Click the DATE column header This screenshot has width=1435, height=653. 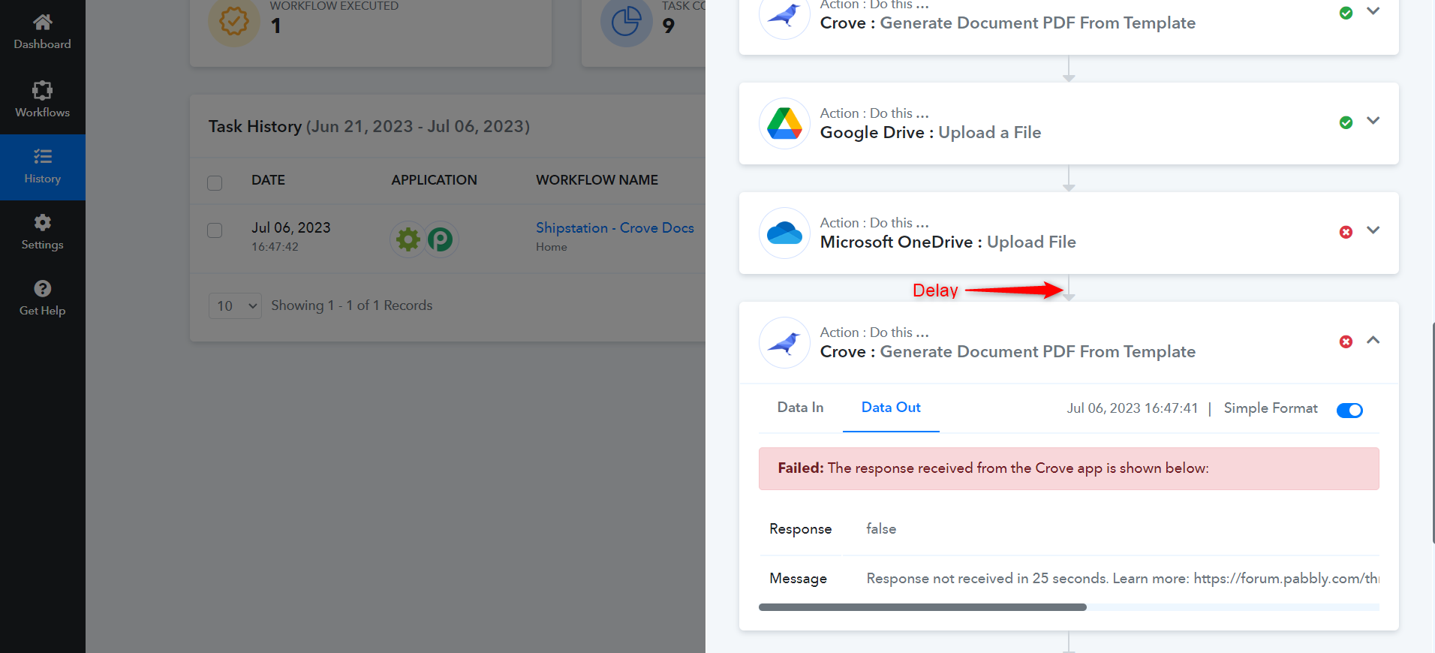coord(268,180)
